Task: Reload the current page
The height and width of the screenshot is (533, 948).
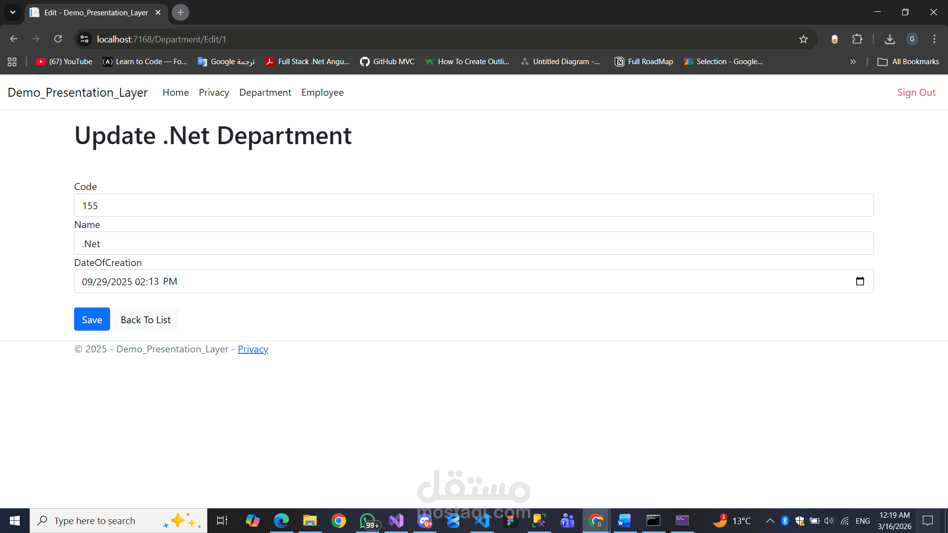Action: 58,39
